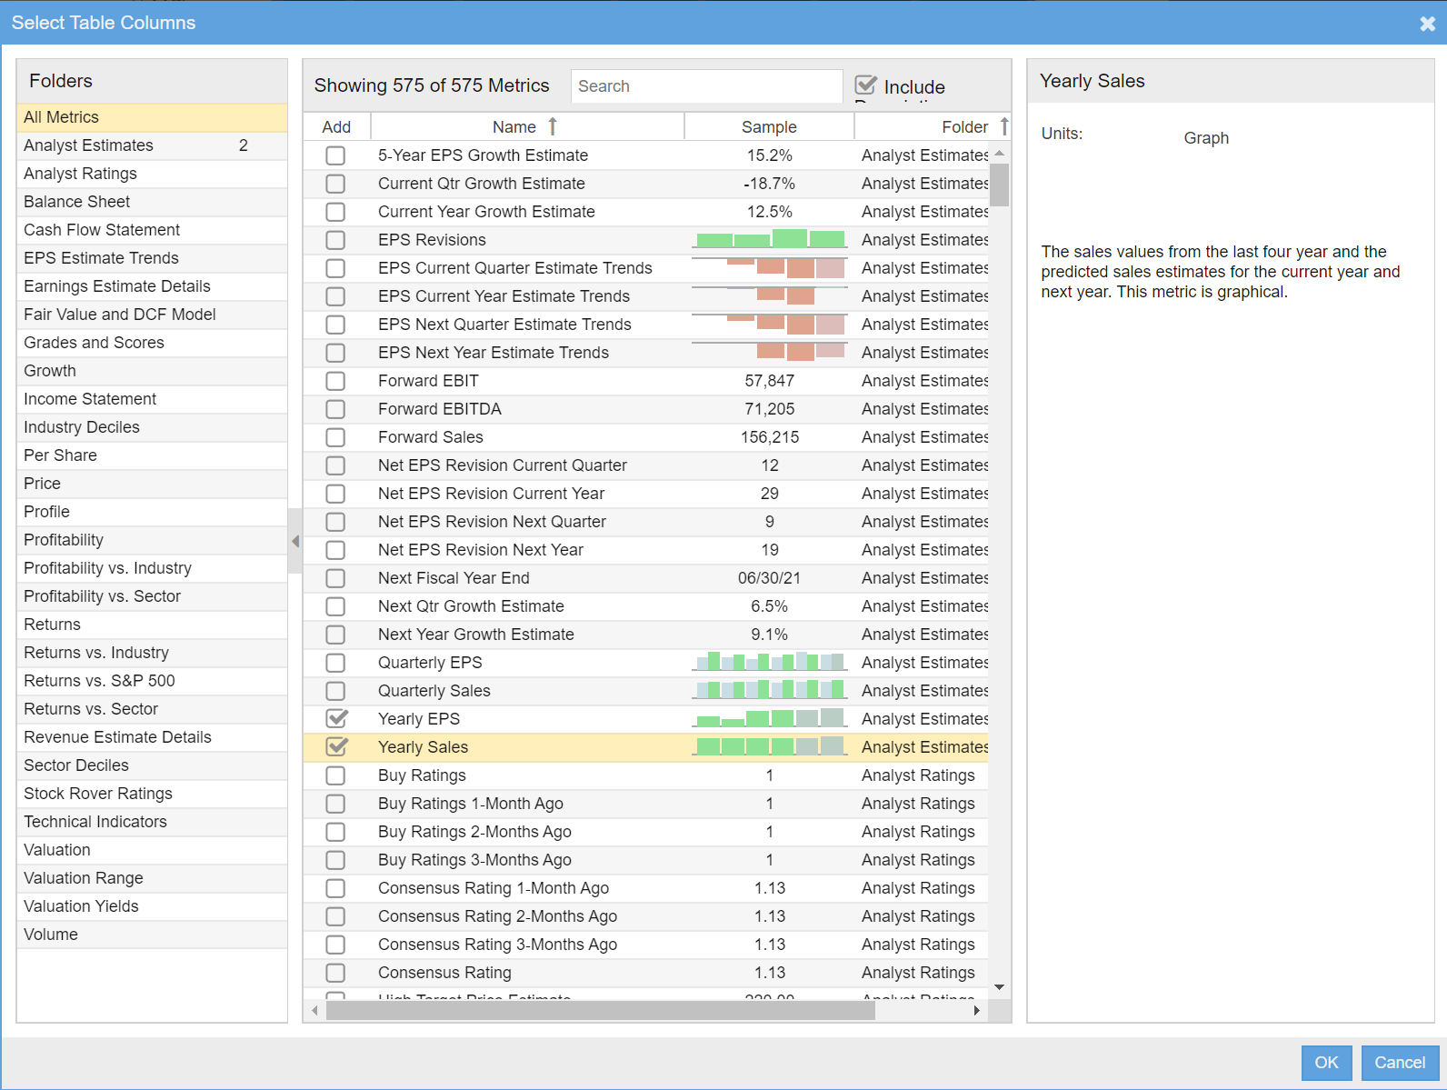Open the Valuation Yields folder
This screenshot has height=1090, width=1447.
[x=152, y=906]
